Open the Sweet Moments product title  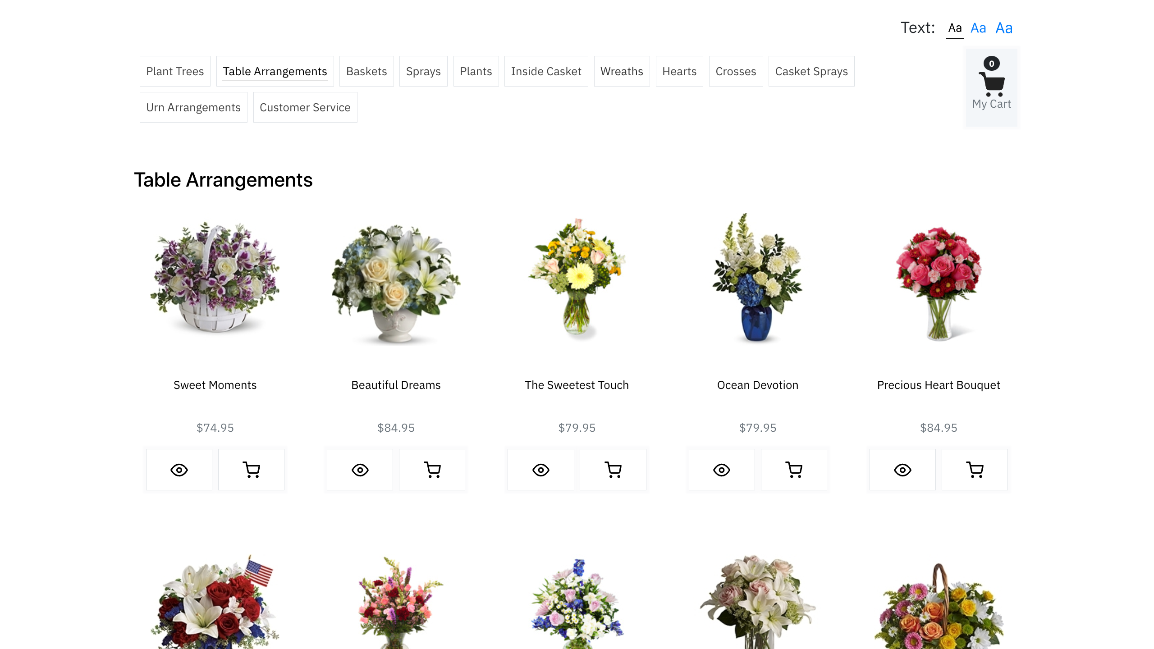click(x=215, y=385)
